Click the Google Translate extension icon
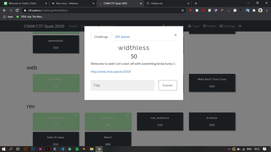The image size is (271, 152). (248, 10)
